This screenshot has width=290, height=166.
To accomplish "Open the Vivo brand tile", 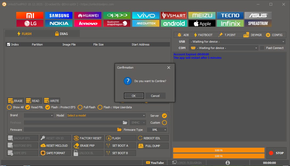I will point(146,15).
